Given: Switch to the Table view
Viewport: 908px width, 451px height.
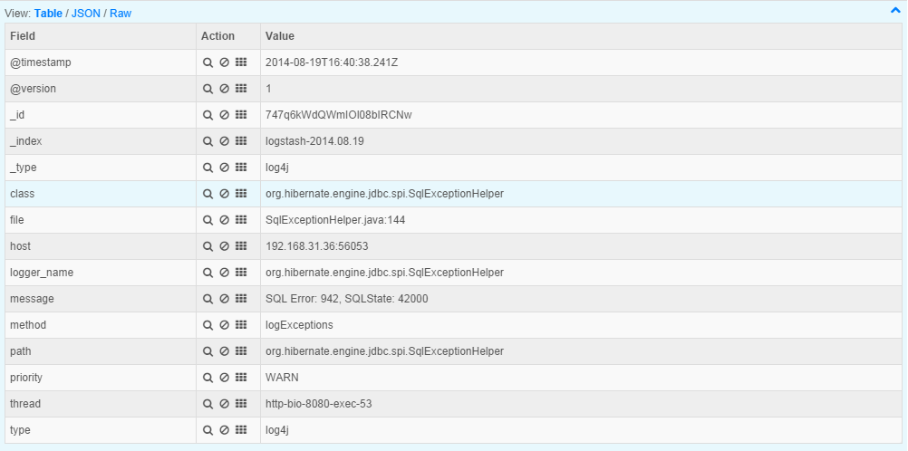Looking at the screenshot, I should (48, 13).
